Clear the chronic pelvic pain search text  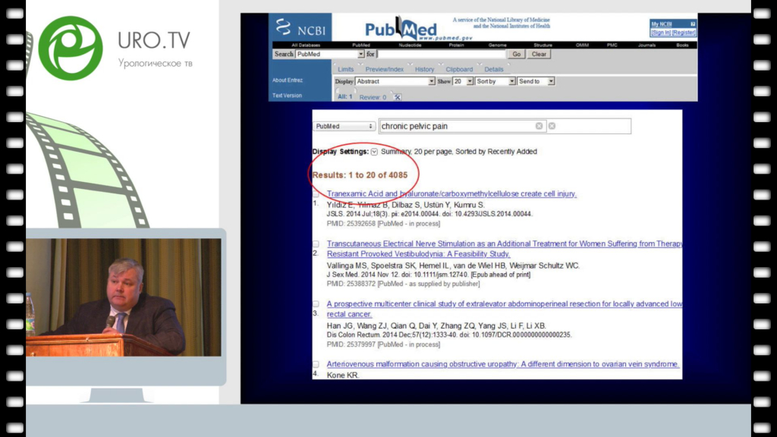pyautogui.click(x=539, y=126)
